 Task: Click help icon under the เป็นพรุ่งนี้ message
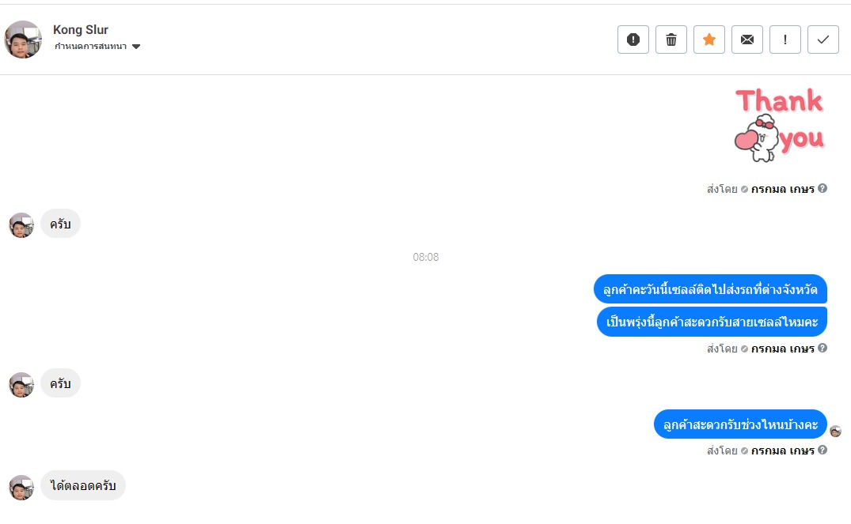point(823,349)
